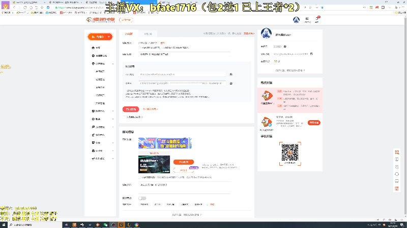Click the QR code in the right panel
407x228 pixels.
pyautogui.click(x=290, y=153)
